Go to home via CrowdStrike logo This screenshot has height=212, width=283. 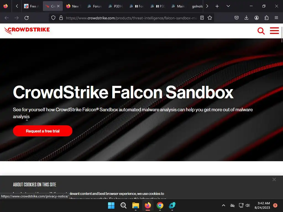coord(27,31)
